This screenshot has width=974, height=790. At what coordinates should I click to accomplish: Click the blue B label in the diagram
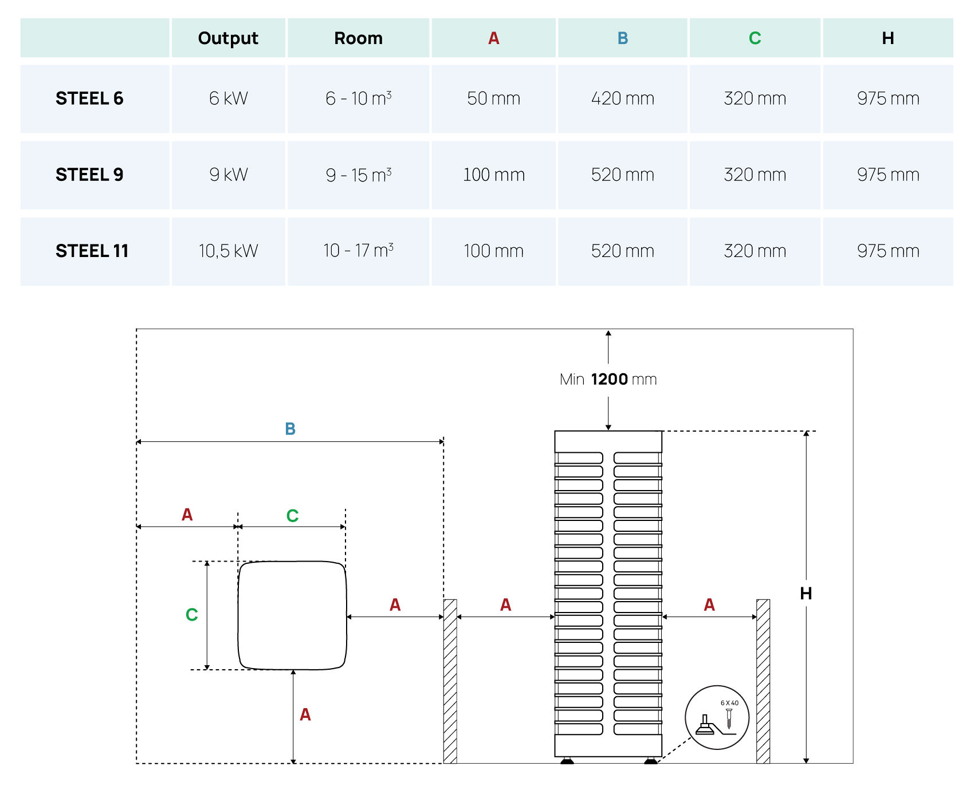tap(290, 429)
